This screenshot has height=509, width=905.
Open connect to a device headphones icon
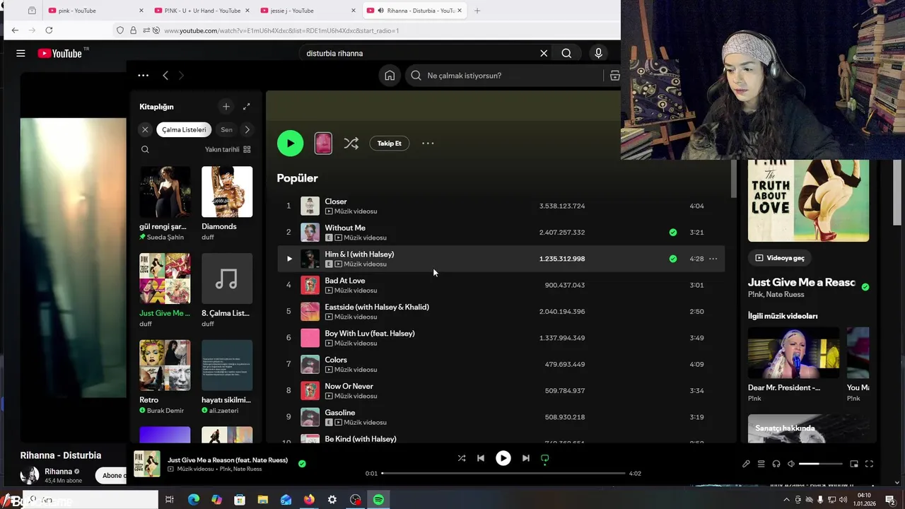(776, 464)
